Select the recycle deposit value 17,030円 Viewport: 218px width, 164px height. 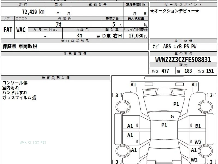pos(138,36)
